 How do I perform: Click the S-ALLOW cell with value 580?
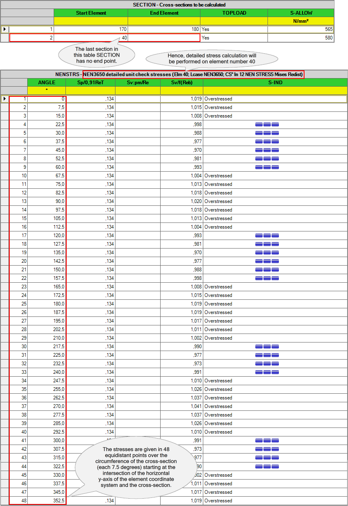[300, 38]
